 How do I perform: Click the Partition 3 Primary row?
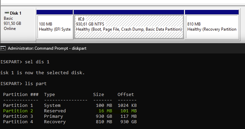click(70, 116)
